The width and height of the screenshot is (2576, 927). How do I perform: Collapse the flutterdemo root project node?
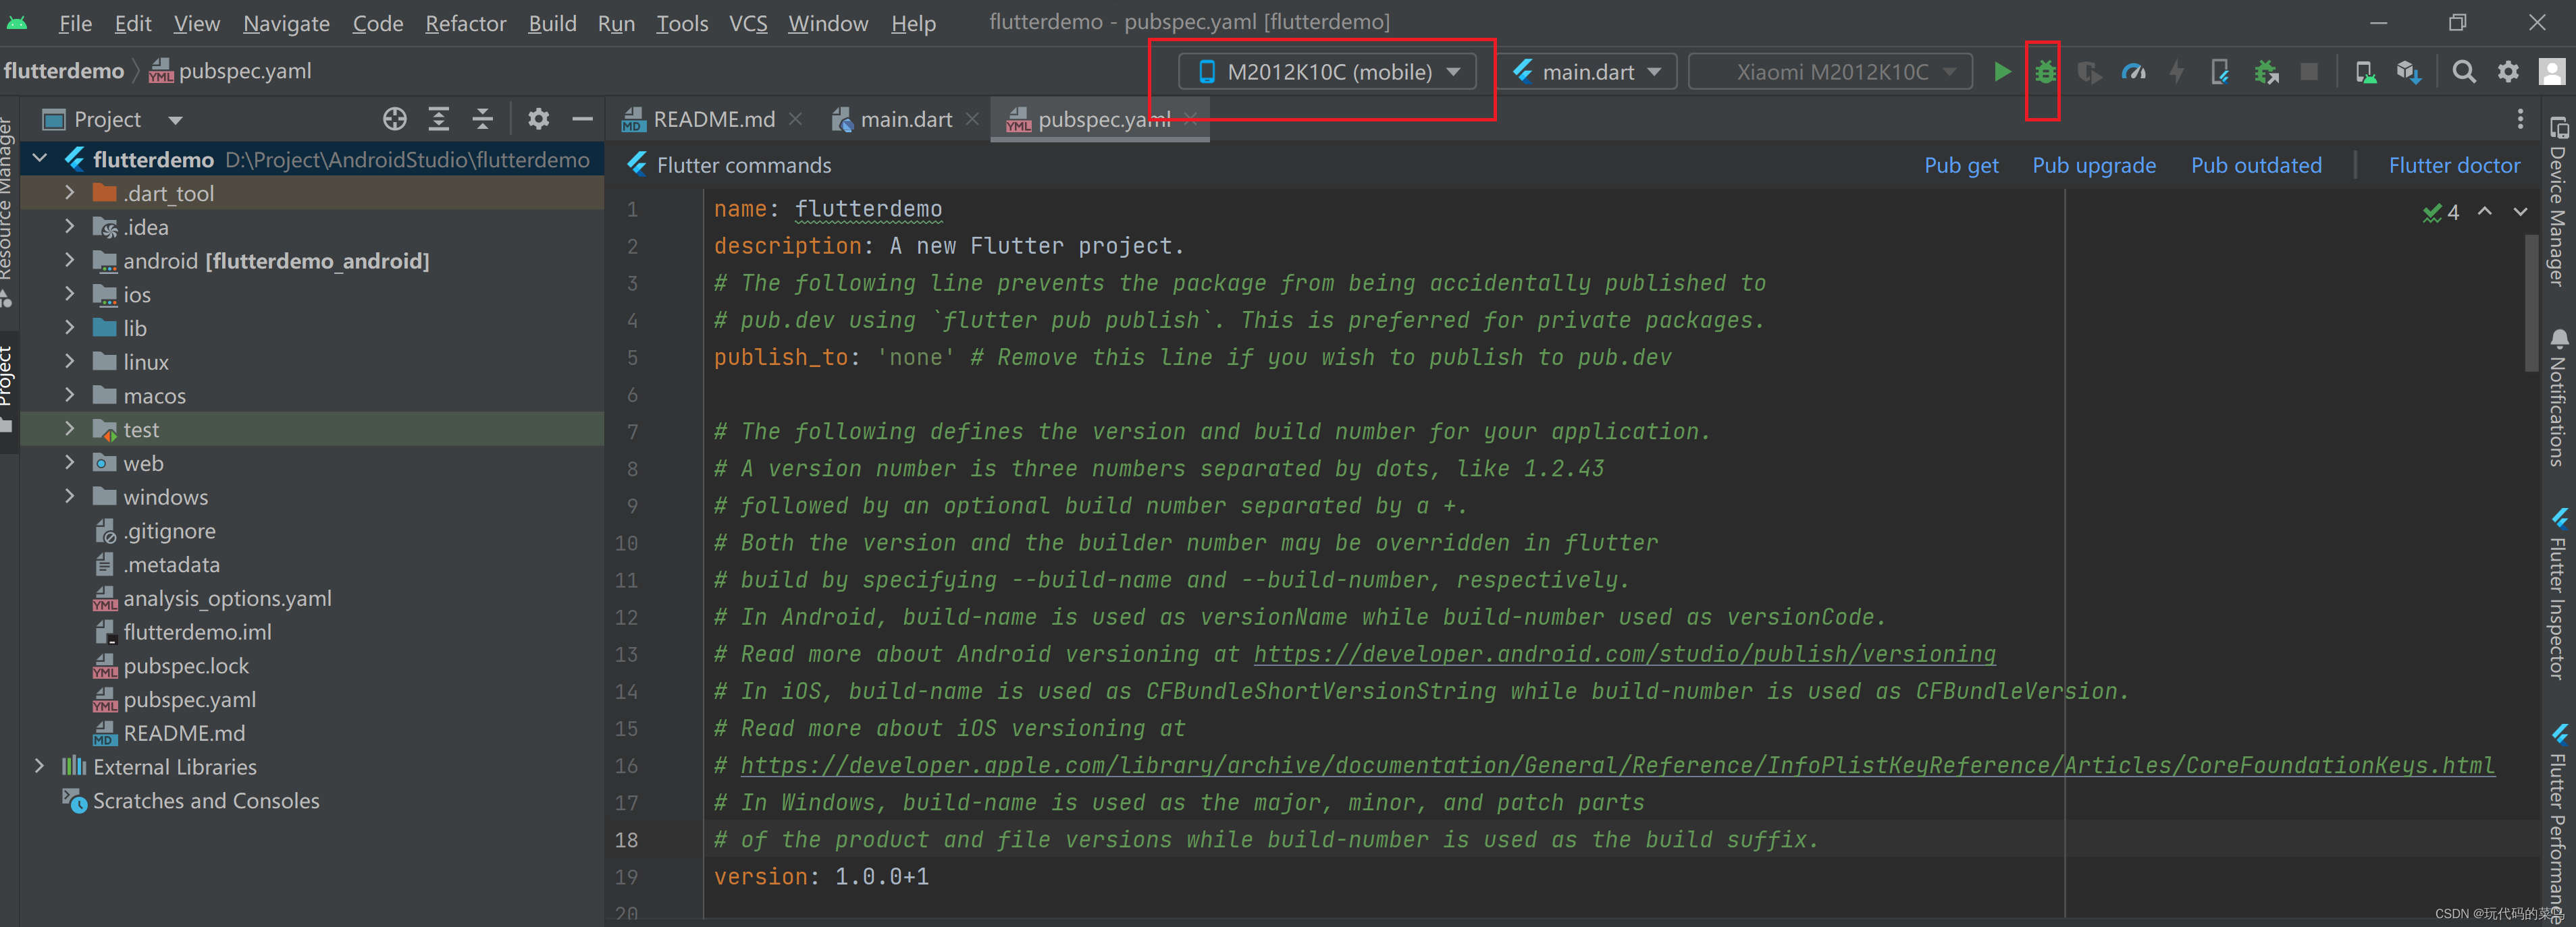[x=40, y=159]
